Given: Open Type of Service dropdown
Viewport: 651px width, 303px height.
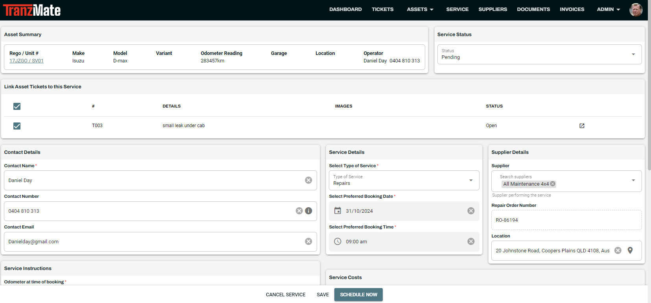Looking at the screenshot, I should pos(404,180).
